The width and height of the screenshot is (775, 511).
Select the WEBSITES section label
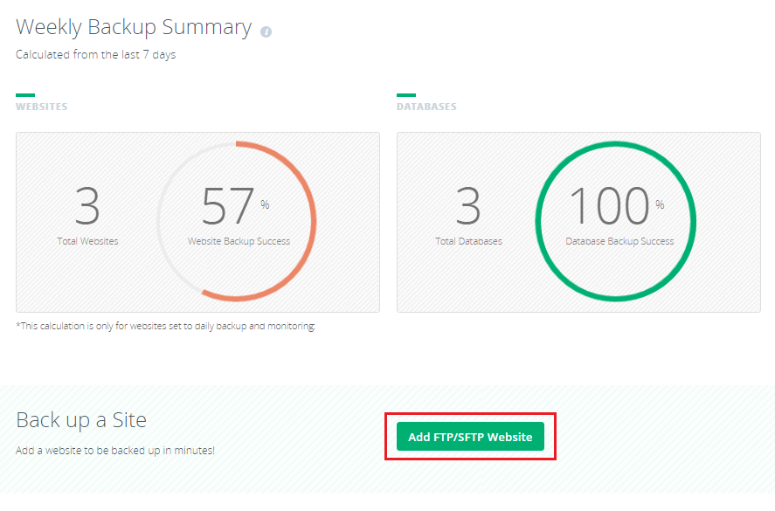click(x=41, y=107)
